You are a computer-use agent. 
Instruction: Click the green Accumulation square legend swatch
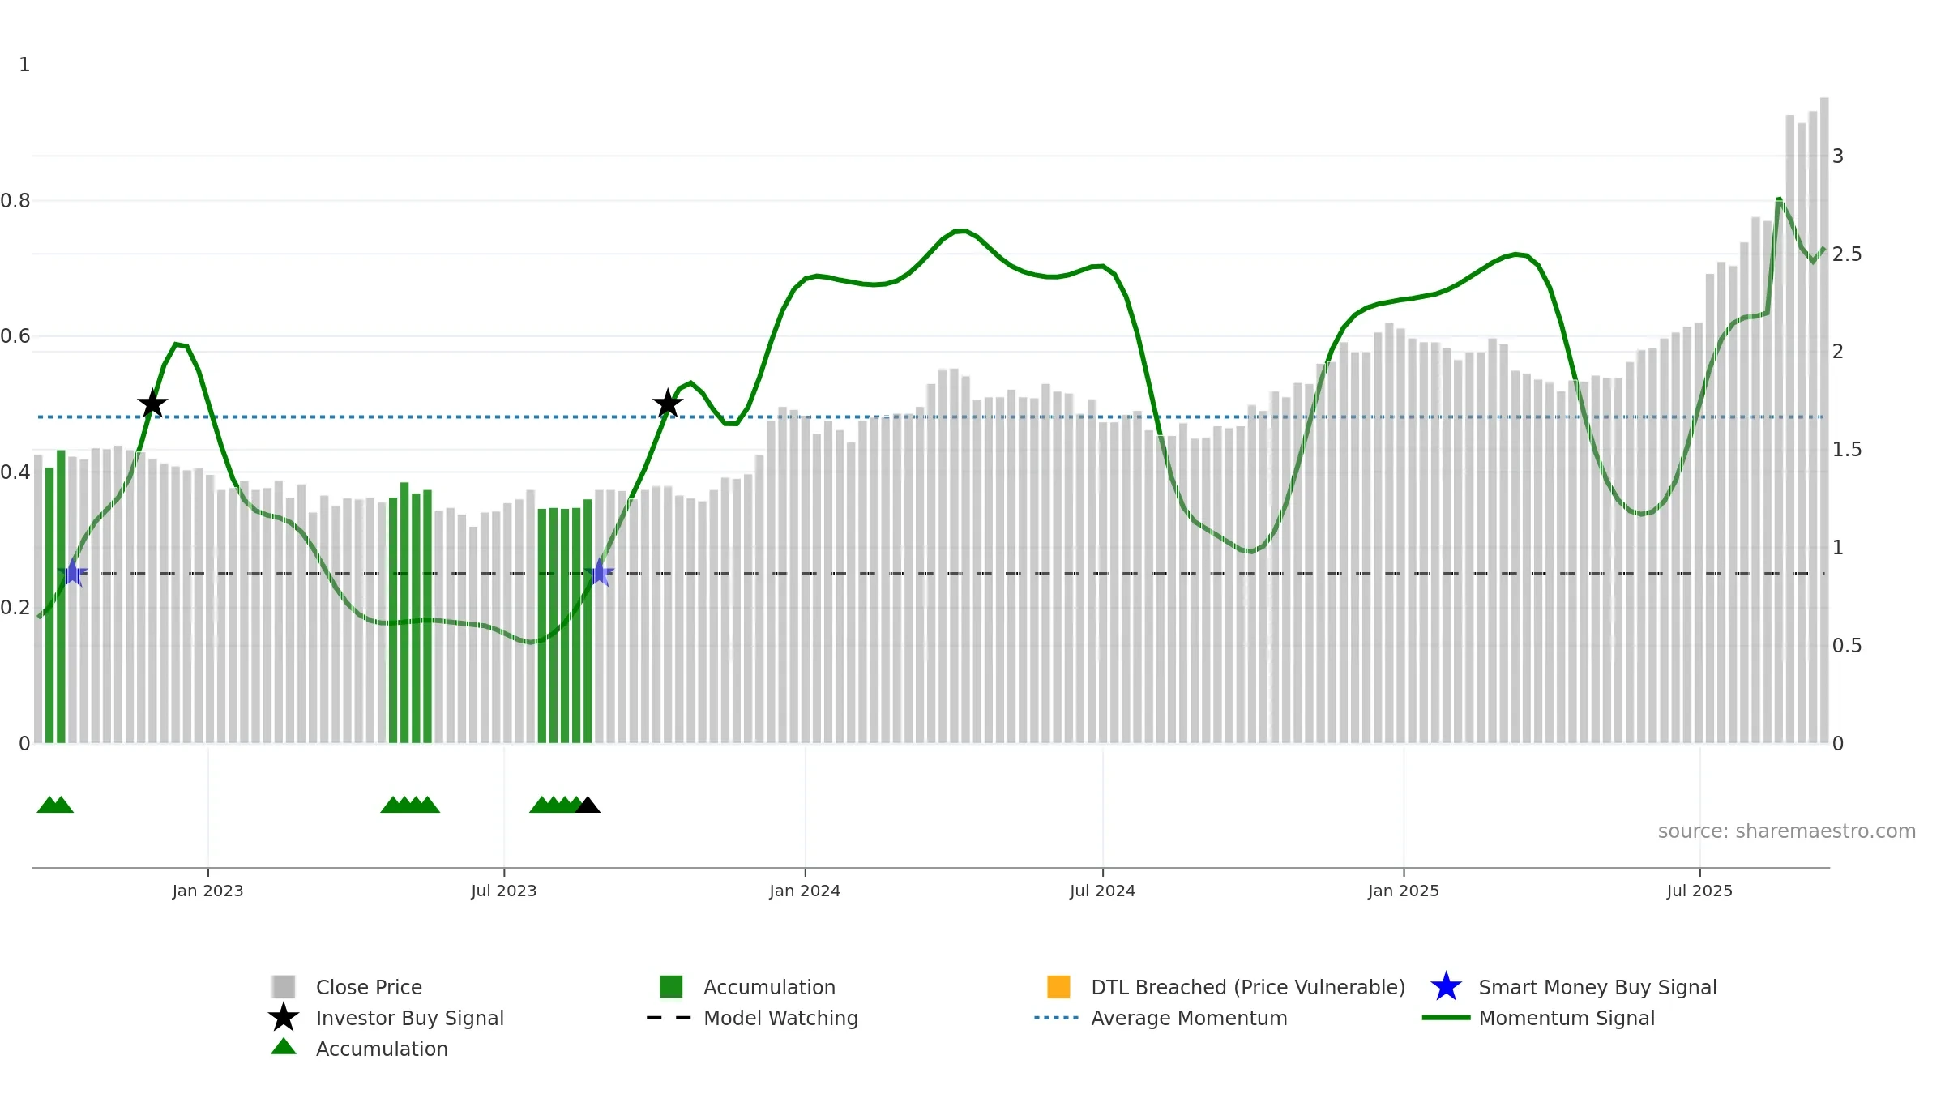(x=671, y=986)
